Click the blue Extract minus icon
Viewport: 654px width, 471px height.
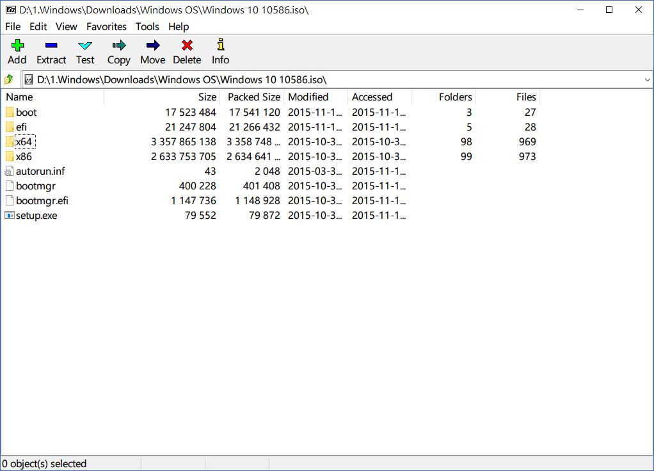[51, 45]
